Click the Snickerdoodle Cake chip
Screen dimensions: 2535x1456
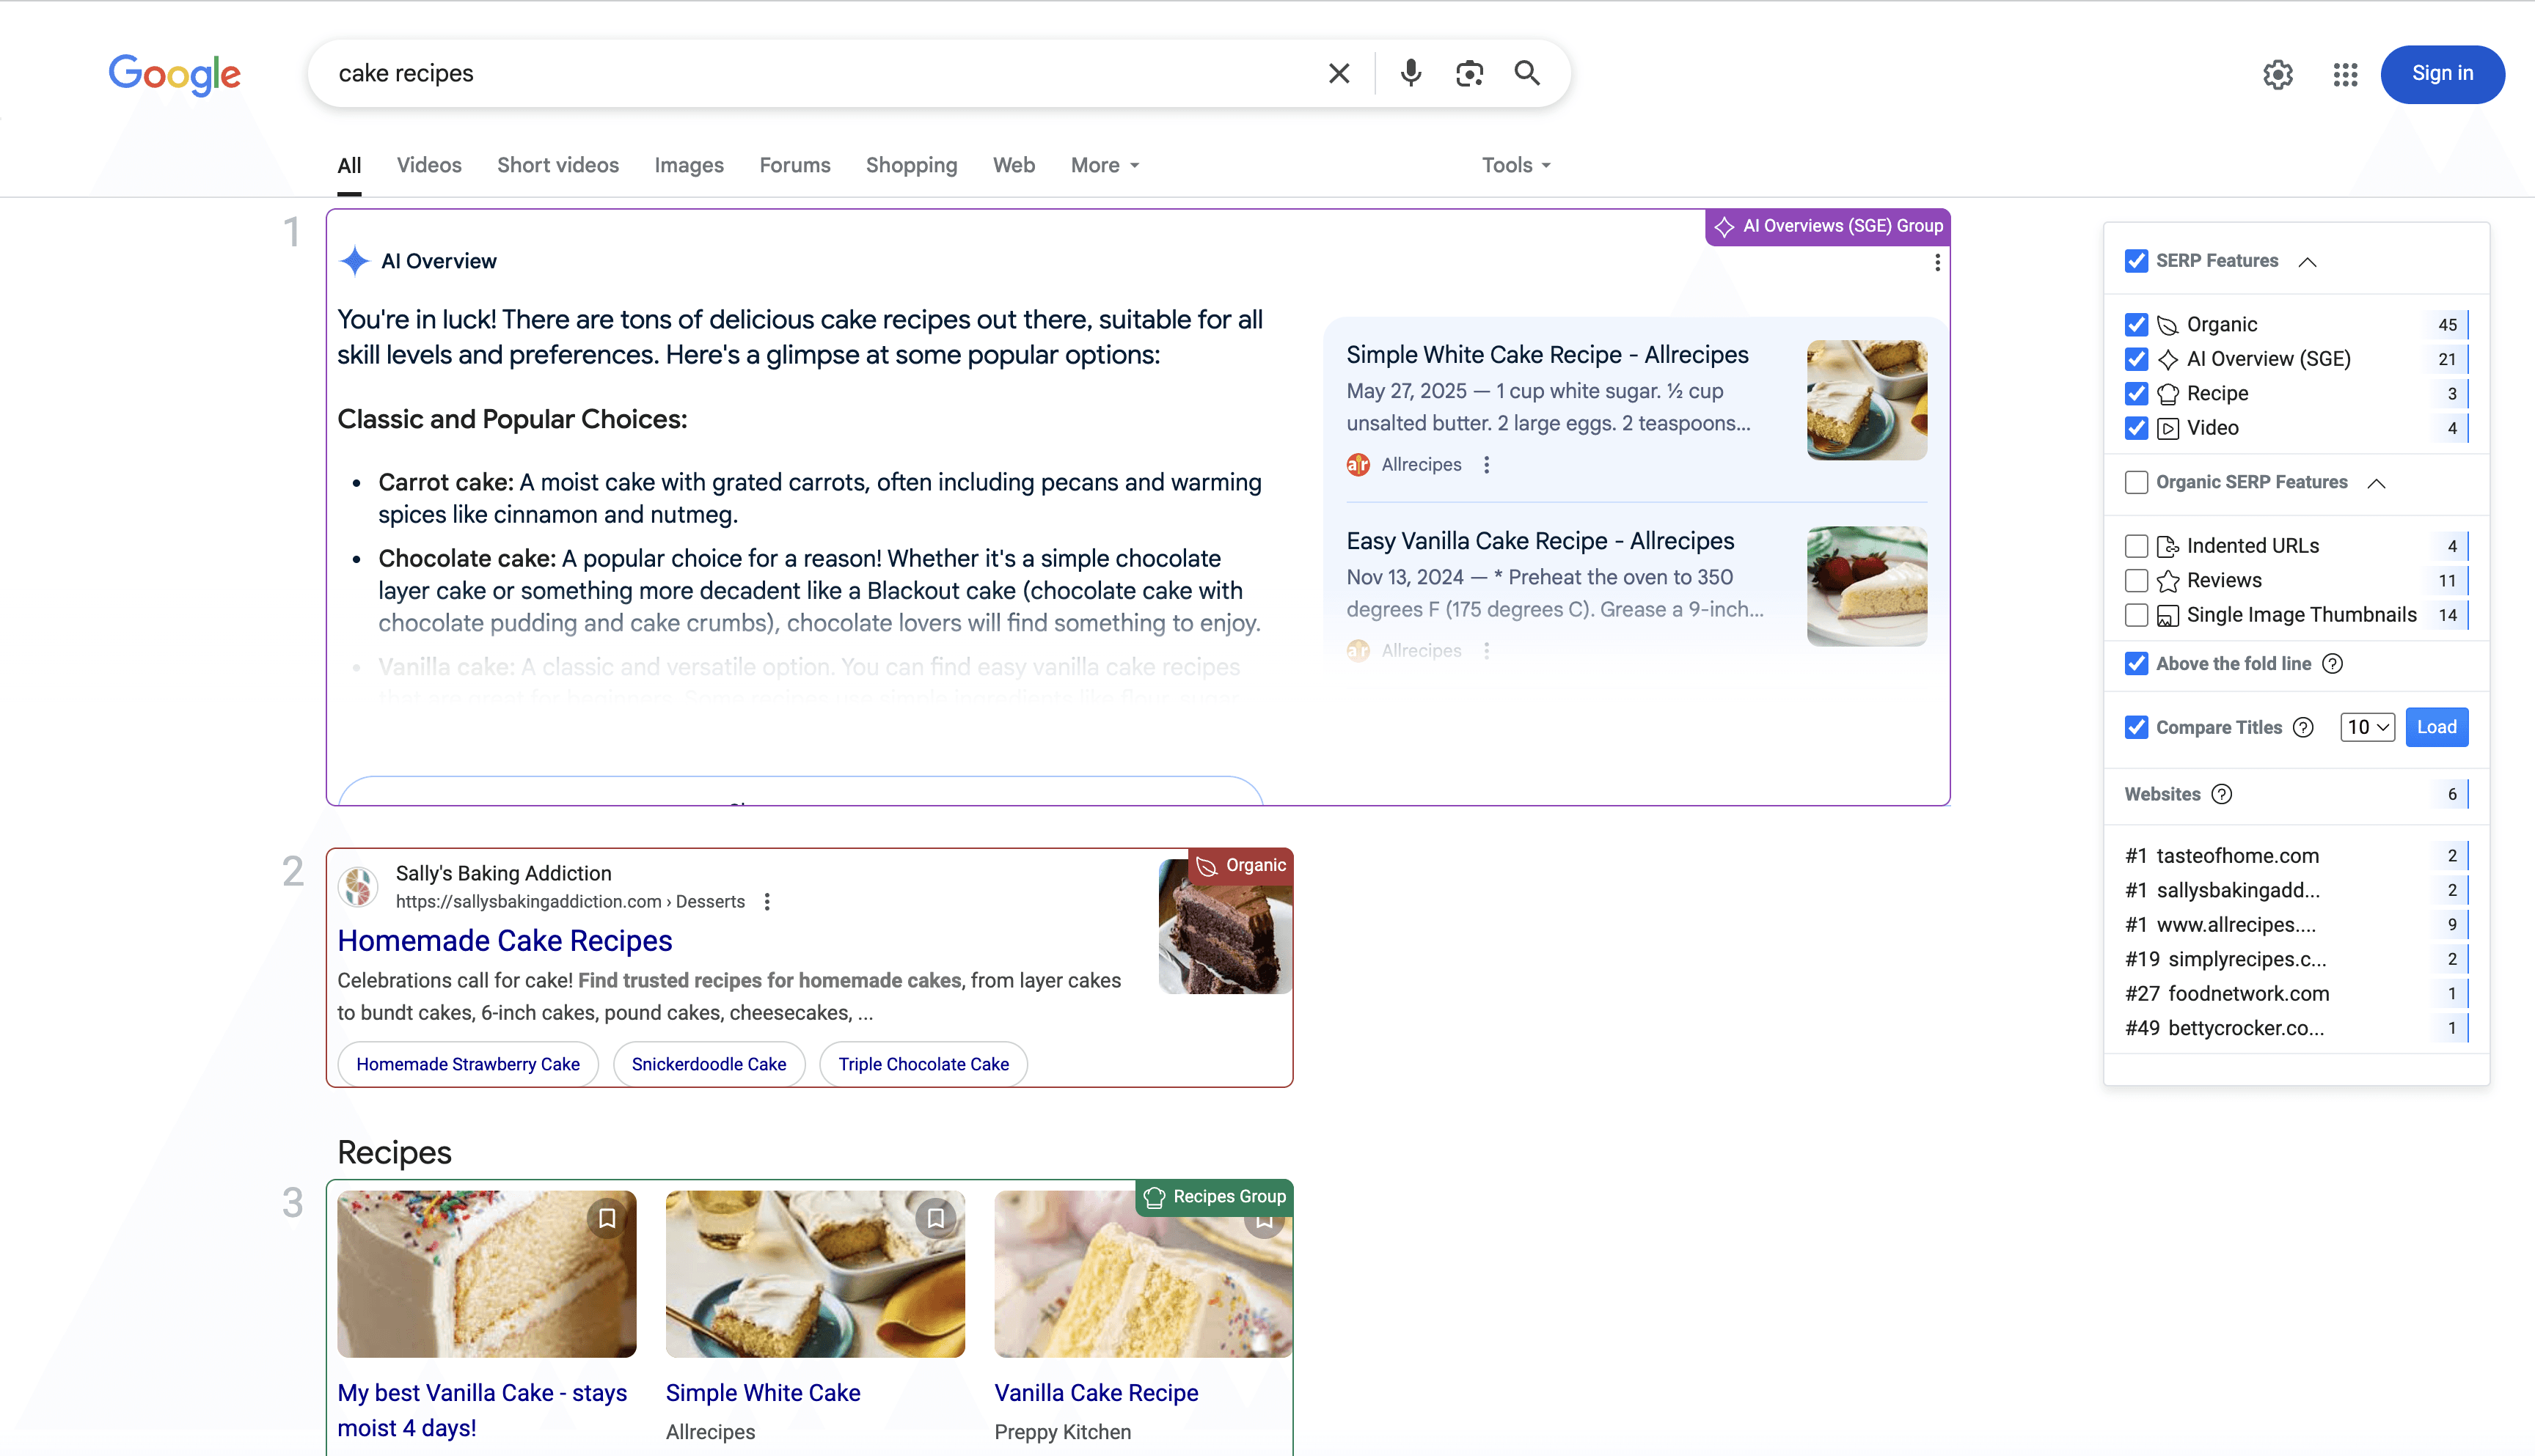coord(709,1064)
